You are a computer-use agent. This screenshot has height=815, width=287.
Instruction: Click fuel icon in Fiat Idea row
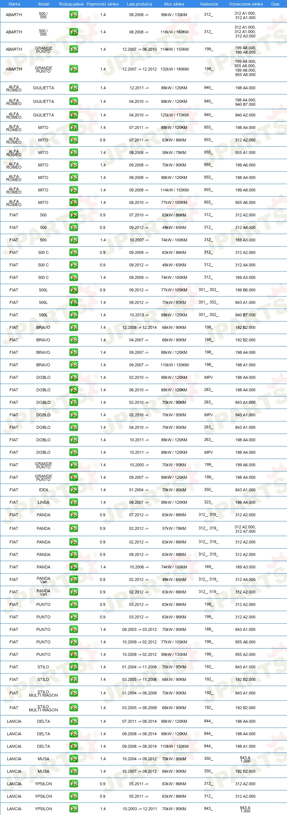point(73,490)
